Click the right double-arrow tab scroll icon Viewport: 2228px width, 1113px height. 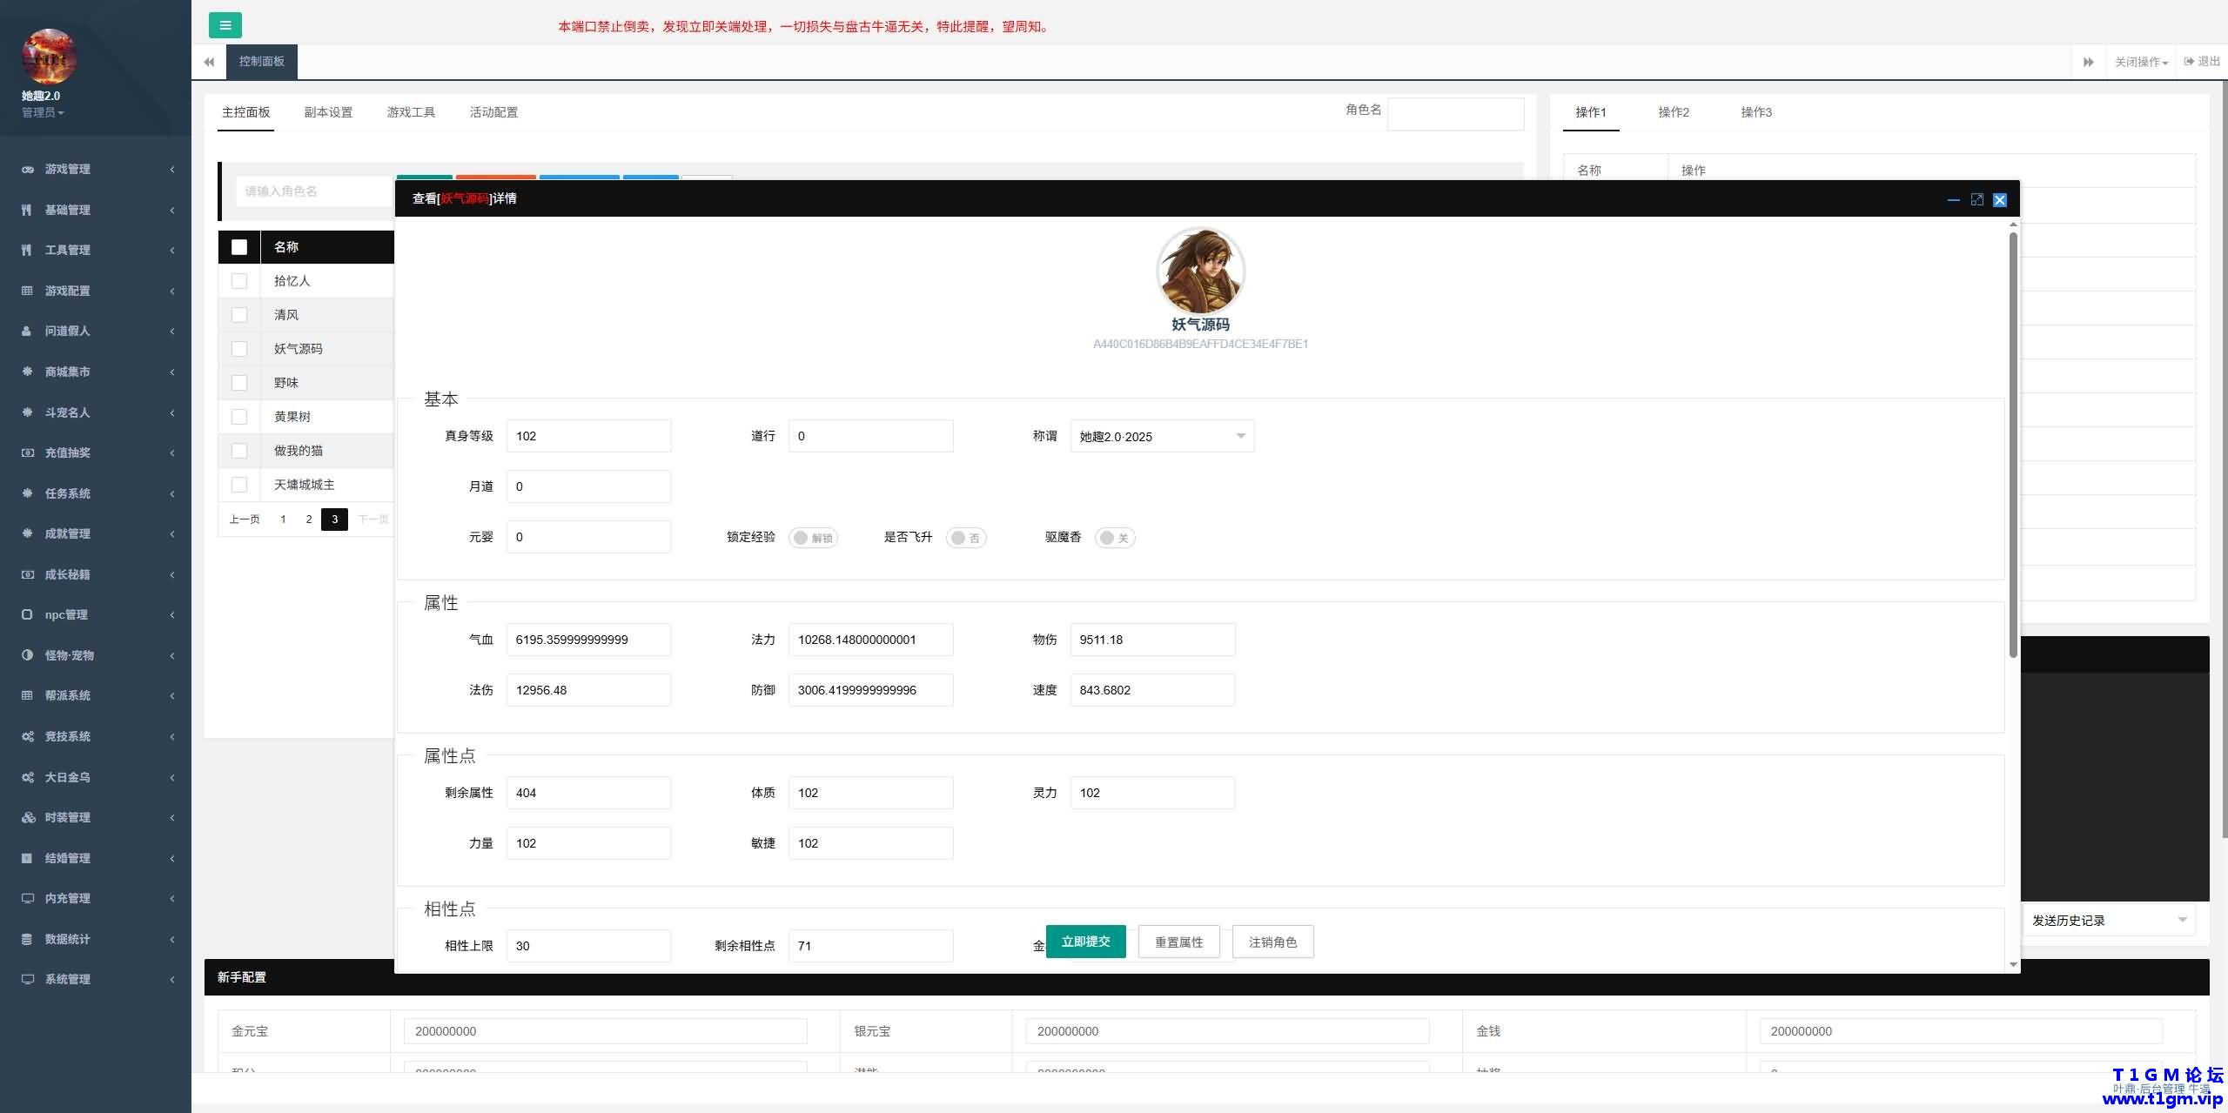coord(2088,62)
